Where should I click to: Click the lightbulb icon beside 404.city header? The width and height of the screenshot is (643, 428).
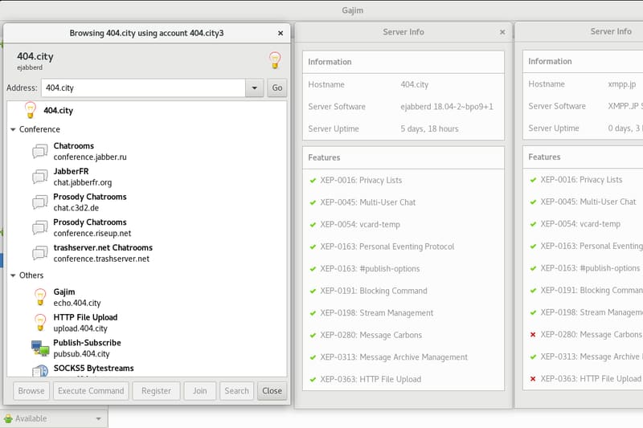pyautogui.click(x=275, y=60)
